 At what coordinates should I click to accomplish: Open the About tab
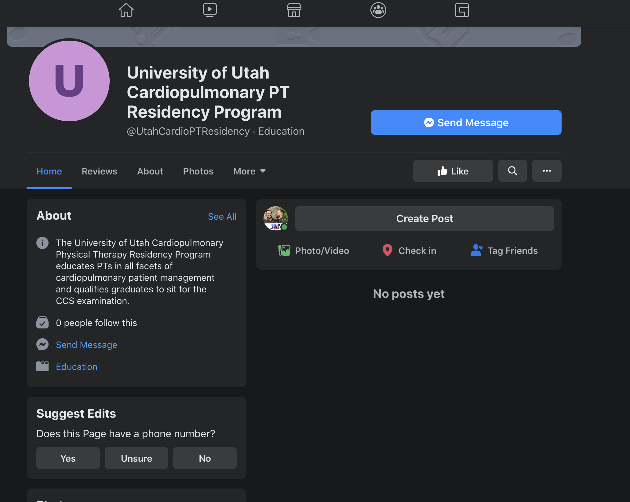click(150, 171)
